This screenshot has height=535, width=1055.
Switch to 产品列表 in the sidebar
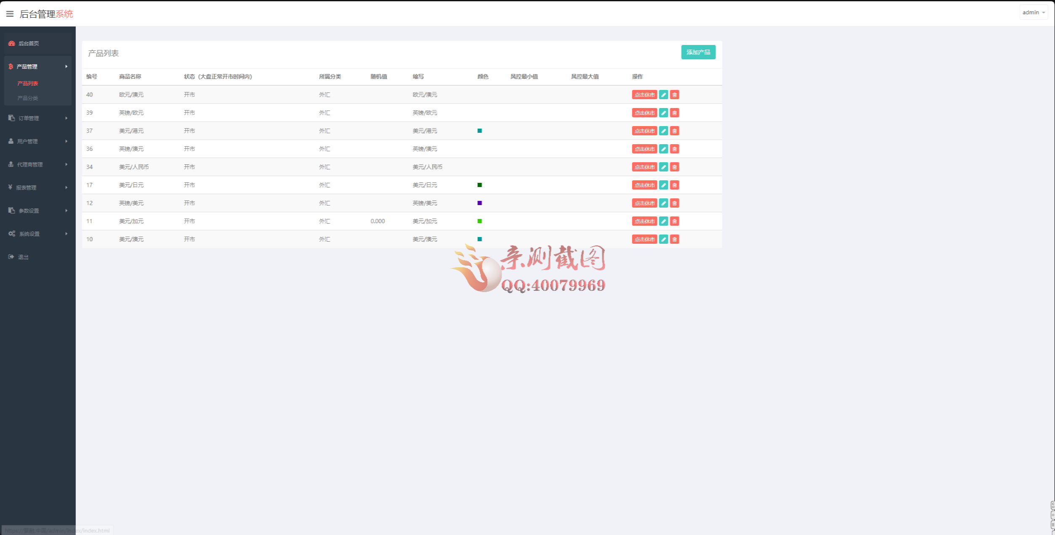(27, 83)
